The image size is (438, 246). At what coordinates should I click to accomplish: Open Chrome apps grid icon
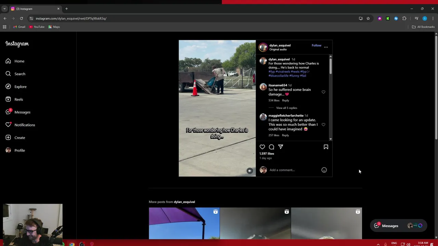(x=4, y=27)
